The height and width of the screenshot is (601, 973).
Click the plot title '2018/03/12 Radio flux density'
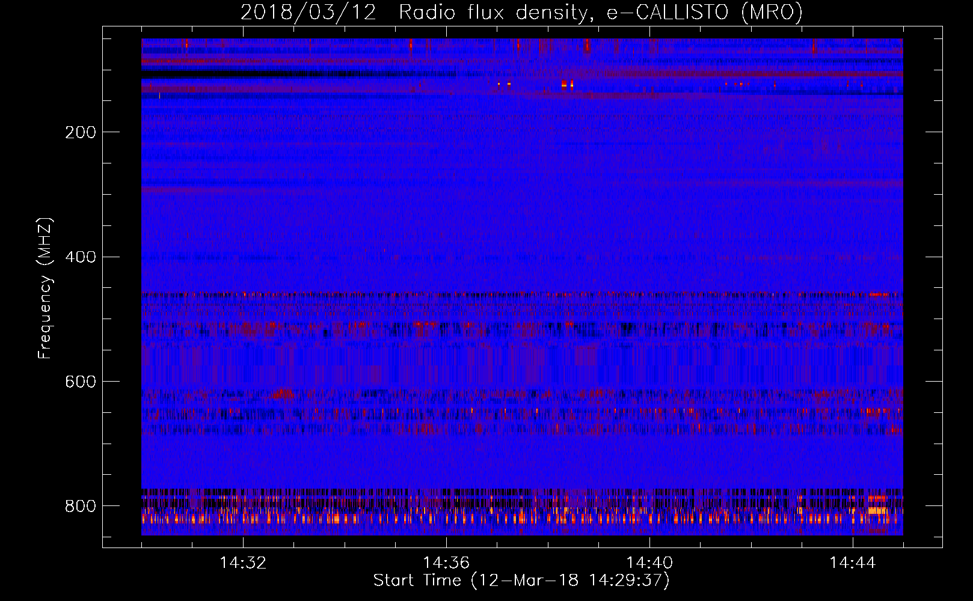(x=521, y=12)
